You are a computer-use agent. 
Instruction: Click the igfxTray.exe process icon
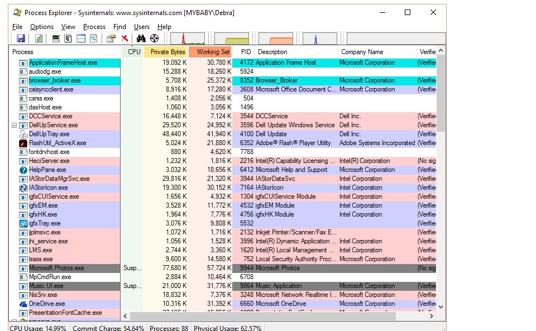pyautogui.click(x=23, y=223)
